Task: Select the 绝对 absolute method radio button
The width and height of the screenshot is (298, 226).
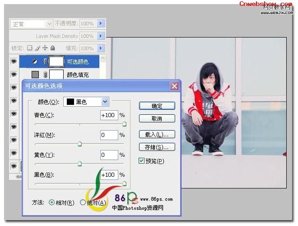Action: [x=83, y=202]
